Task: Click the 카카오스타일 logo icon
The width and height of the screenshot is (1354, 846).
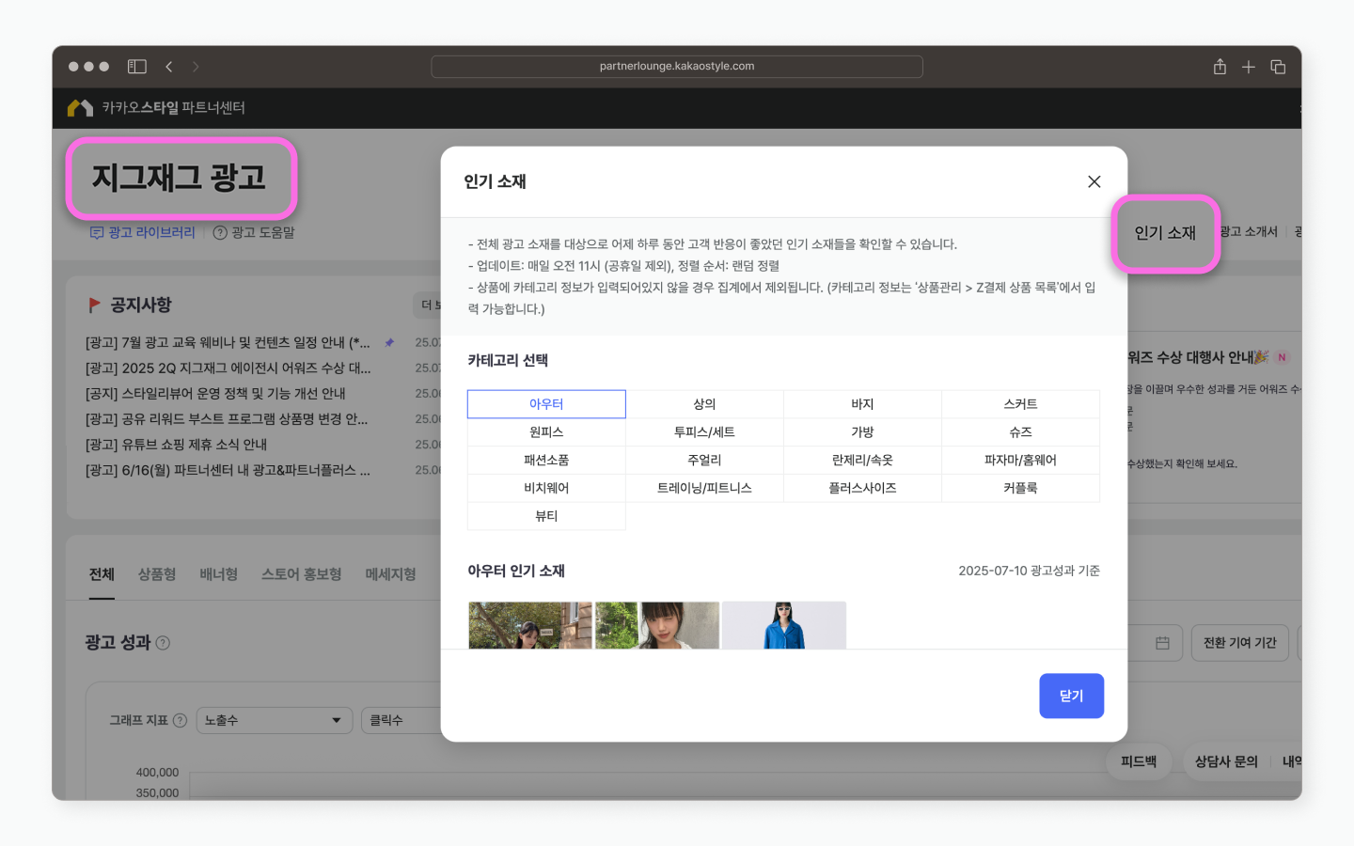Action: (x=80, y=108)
